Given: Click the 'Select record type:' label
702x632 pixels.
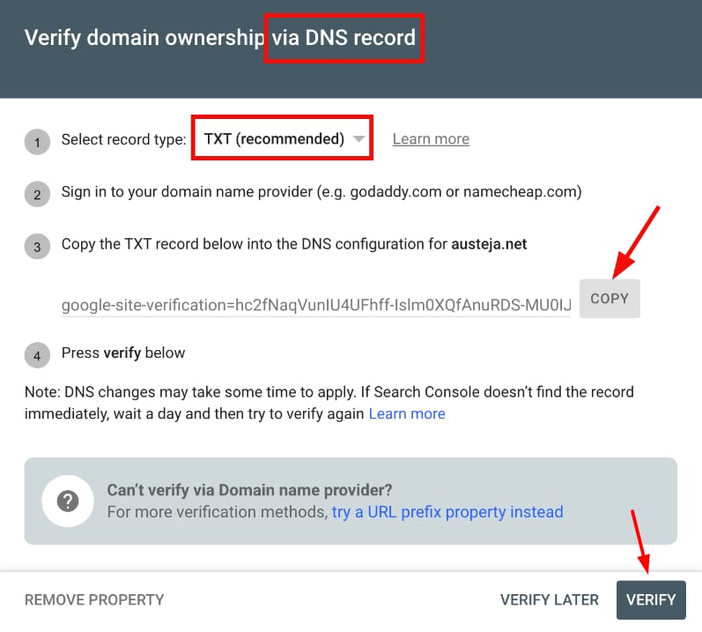Looking at the screenshot, I should coord(123,139).
